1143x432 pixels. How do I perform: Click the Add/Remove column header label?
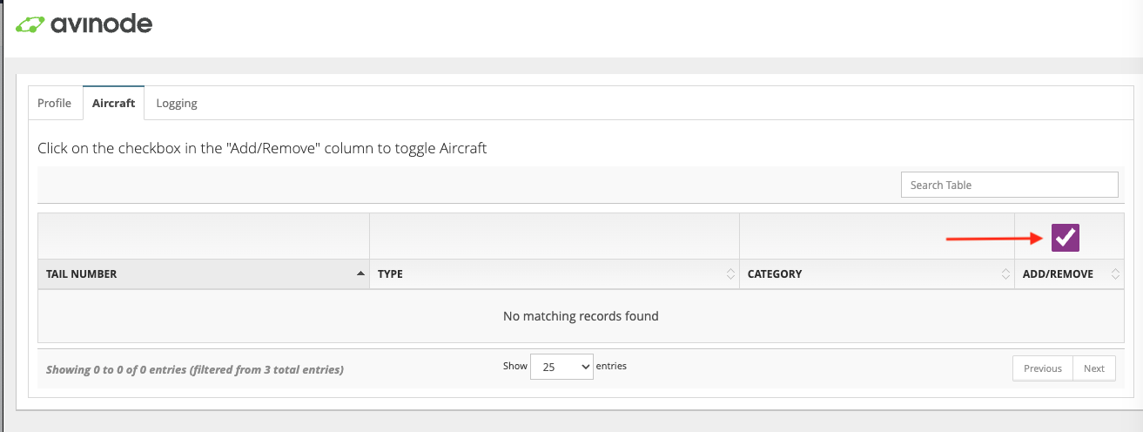coord(1058,274)
